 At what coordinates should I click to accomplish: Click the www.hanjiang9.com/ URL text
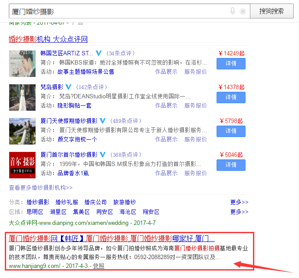[35, 266]
